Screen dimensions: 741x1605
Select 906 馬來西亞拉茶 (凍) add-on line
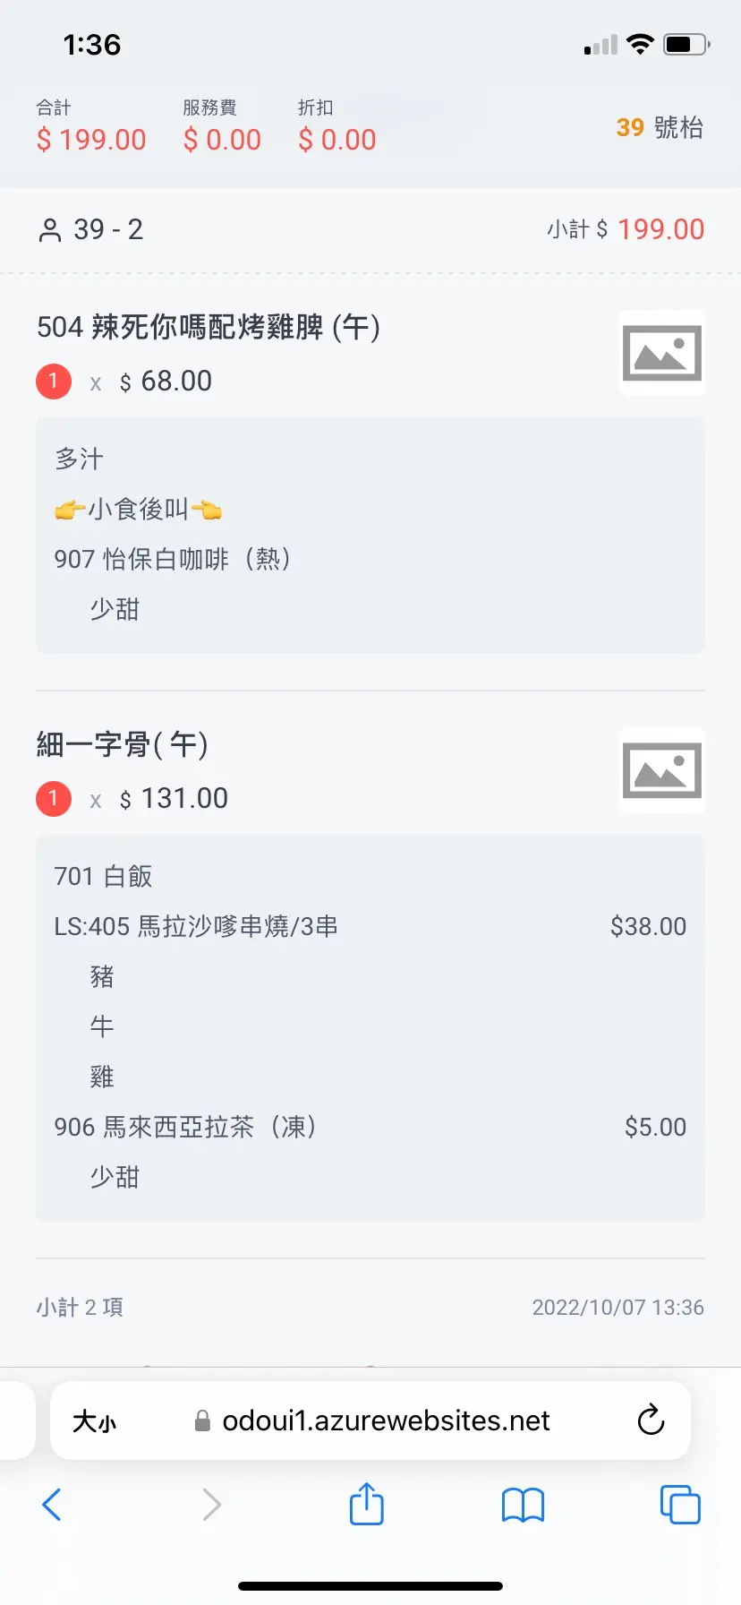point(185,1127)
